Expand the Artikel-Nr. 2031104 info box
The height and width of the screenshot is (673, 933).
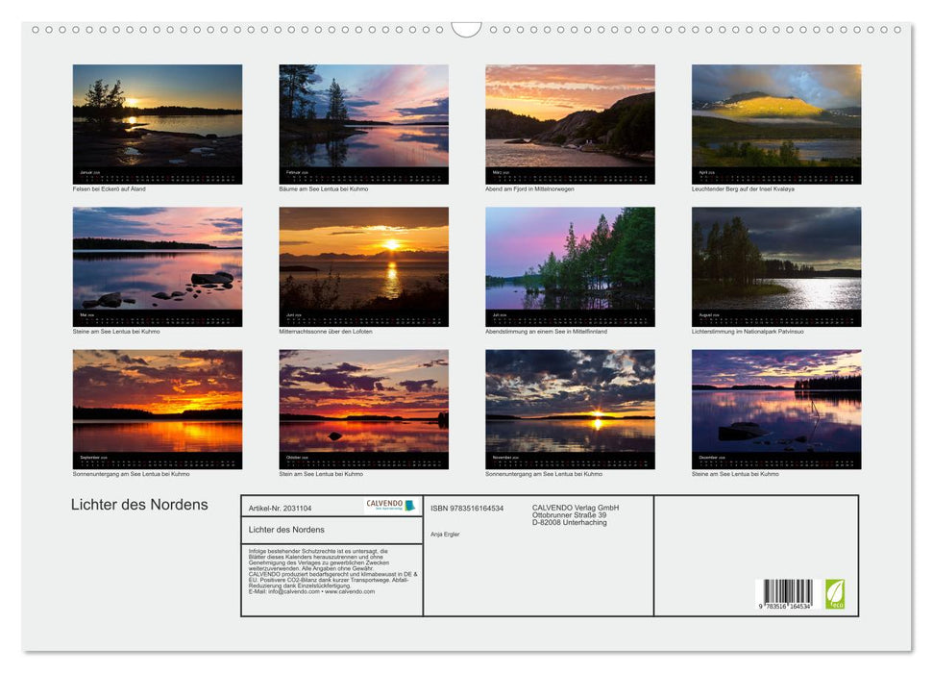(280, 509)
